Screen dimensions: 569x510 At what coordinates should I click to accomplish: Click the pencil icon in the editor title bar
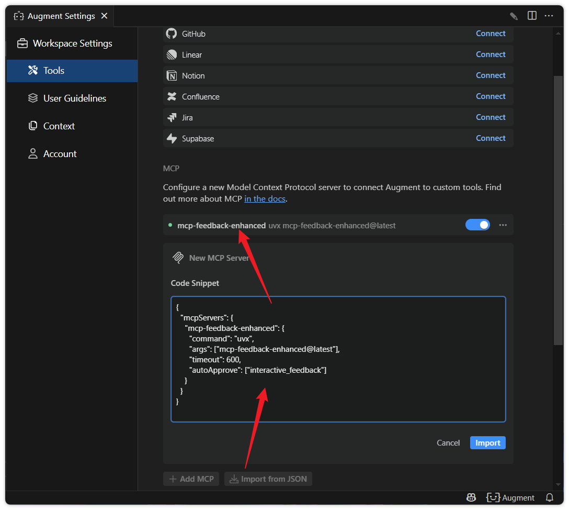point(514,16)
